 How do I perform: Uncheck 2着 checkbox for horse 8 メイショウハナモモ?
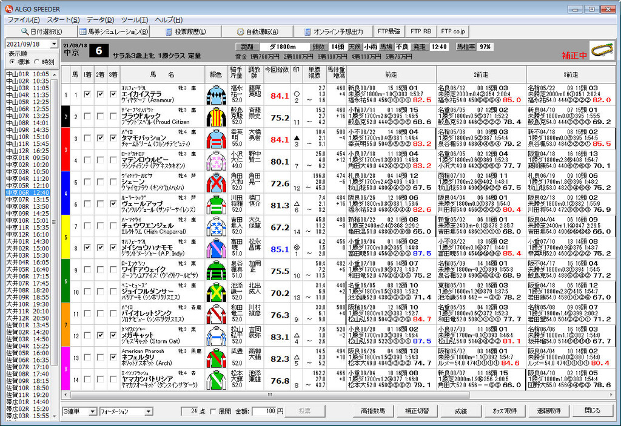coord(100,247)
